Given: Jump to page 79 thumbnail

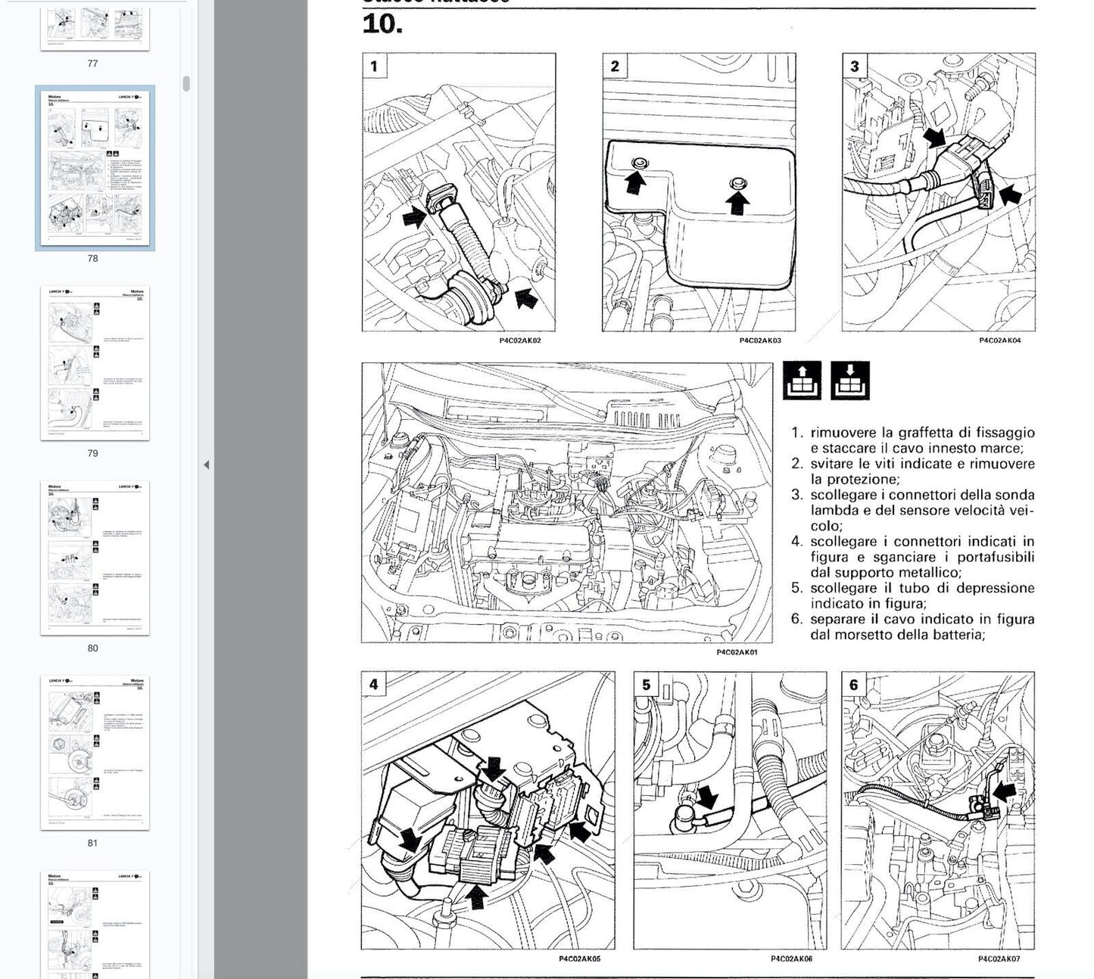Looking at the screenshot, I should pyautogui.click(x=95, y=363).
